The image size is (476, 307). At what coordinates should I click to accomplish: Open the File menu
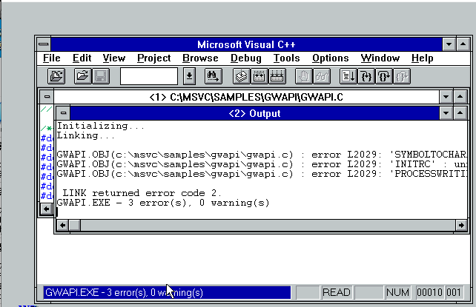52,58
